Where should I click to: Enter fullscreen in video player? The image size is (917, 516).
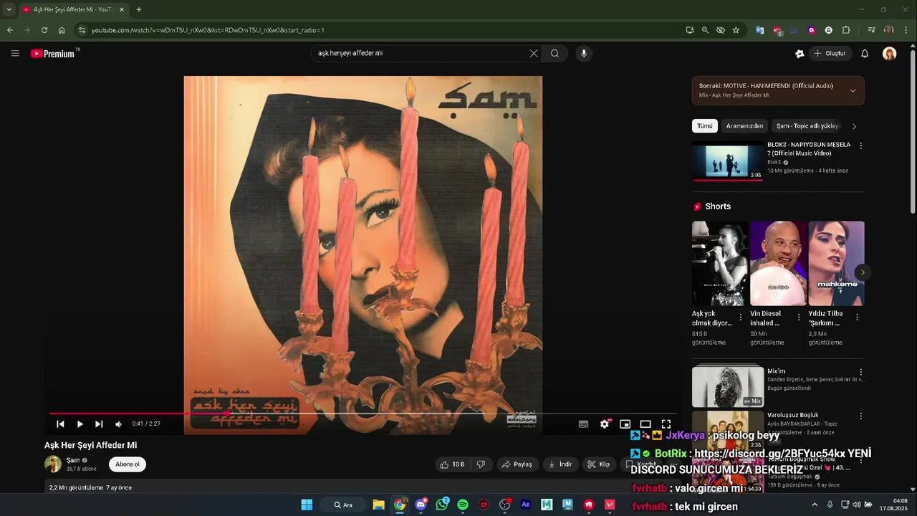click(x=666, y=424)
